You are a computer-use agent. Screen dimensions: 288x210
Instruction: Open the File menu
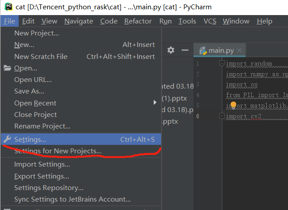10,21
